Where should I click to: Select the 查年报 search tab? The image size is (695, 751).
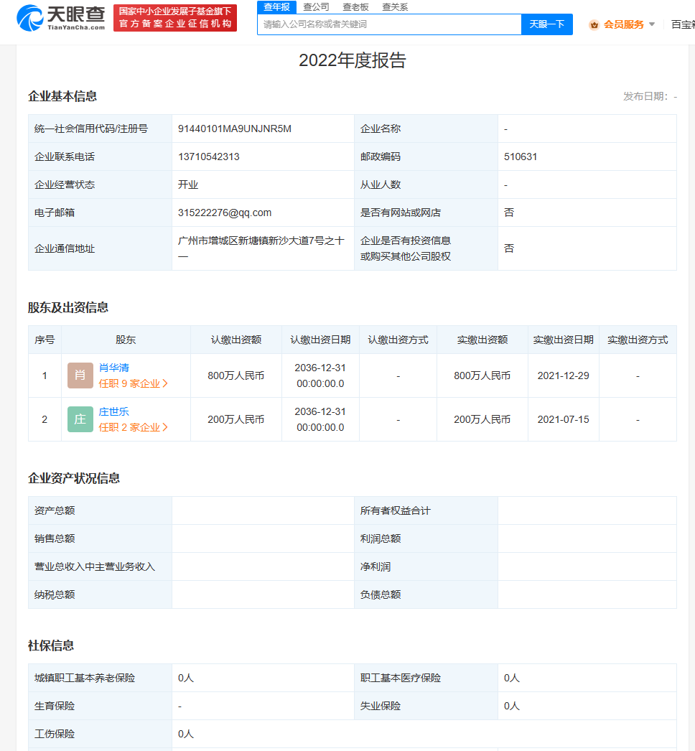pos(276,7)
